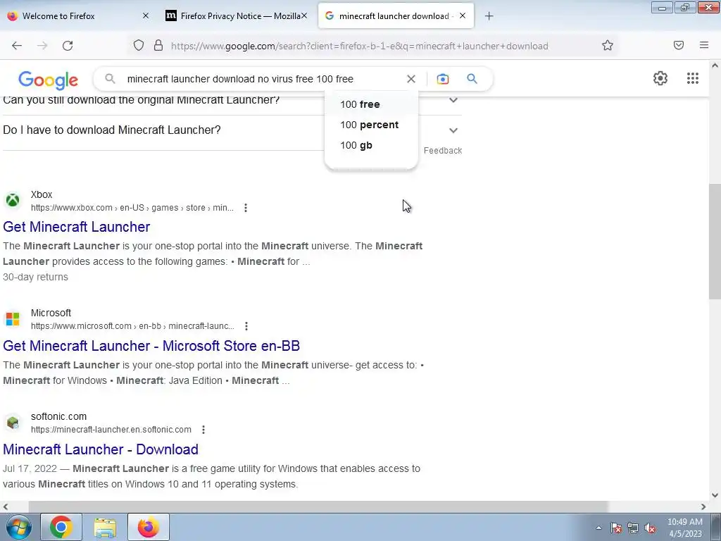The height and width of the screenshot is (541, 721).
Task: Click the Firefox address bar URL
Action: click(360, 46)
